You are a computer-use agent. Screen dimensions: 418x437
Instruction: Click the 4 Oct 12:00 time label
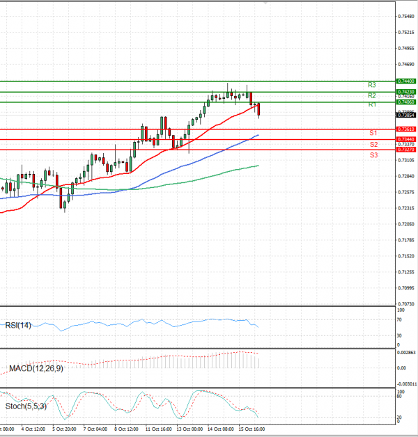point(33,429)
